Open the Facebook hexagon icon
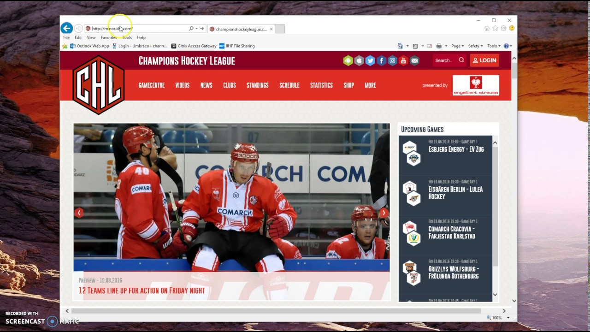Image resolution: width=590 pixels, height=332 pixels. tap(381, 60)
